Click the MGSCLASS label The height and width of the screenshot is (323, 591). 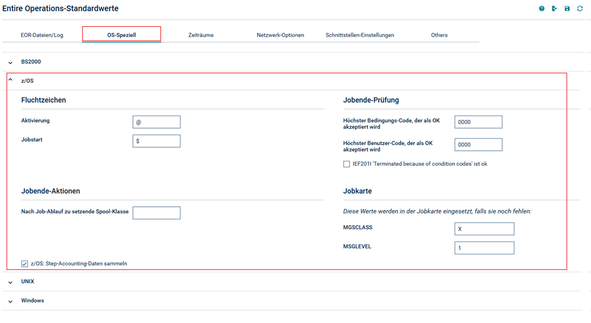[x=358, y=228]
